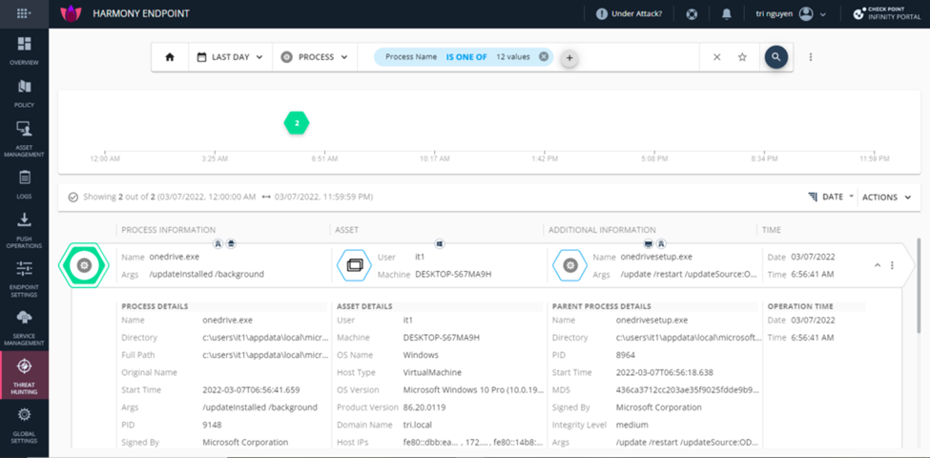Open Service Management in the sidebar
Viewport: 930px width, 458px height.
click(24, 327)
